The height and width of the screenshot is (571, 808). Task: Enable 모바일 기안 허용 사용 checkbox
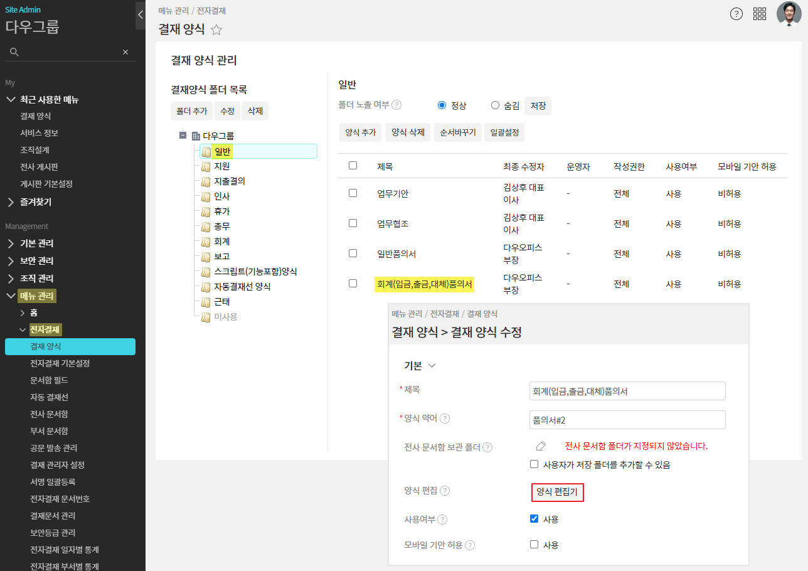534,545
